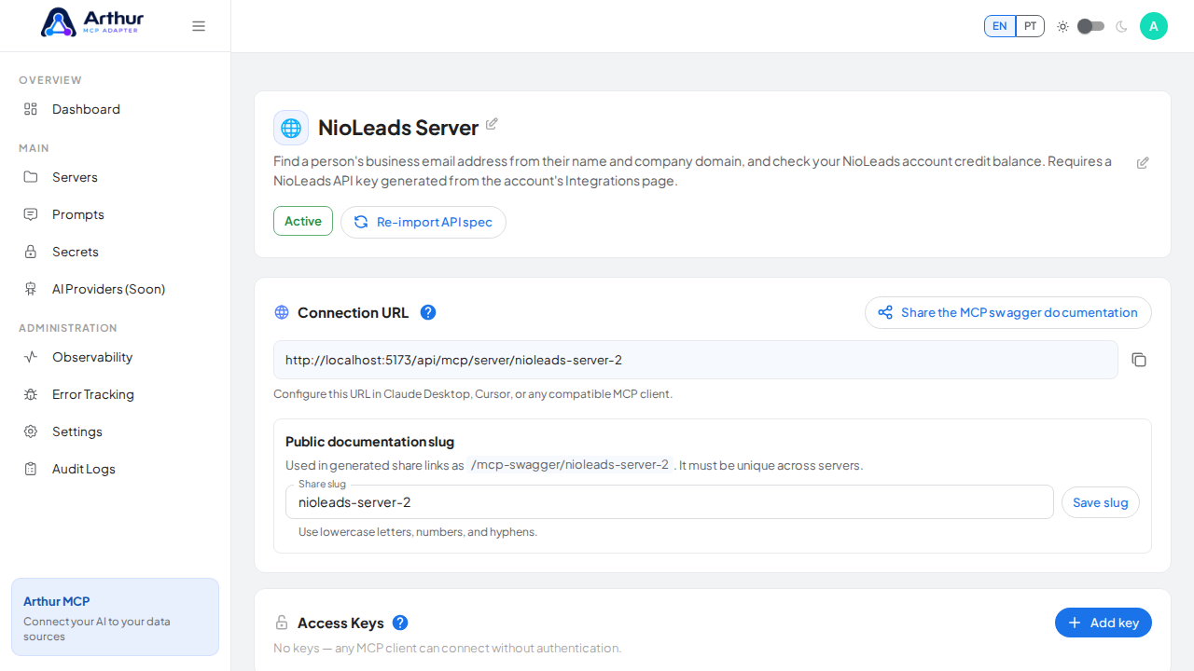1194x671 pixels.
Task: Click the Access Keys help icon
Action: [400, 623]
